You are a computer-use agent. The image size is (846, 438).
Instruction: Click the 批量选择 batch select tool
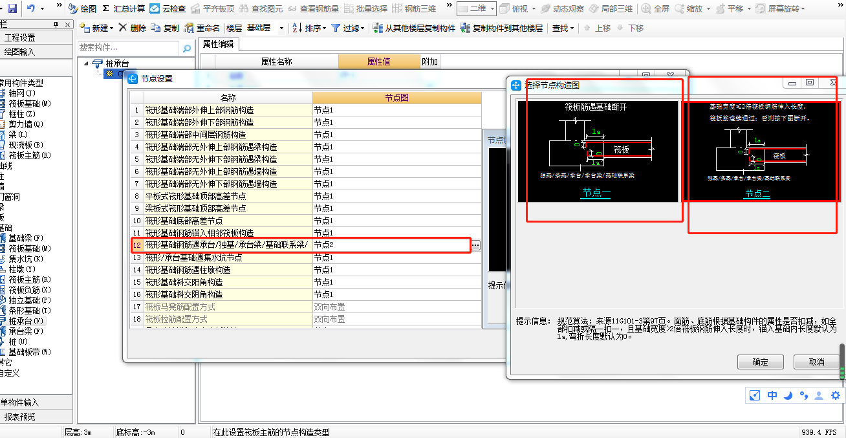coord(365,9)
